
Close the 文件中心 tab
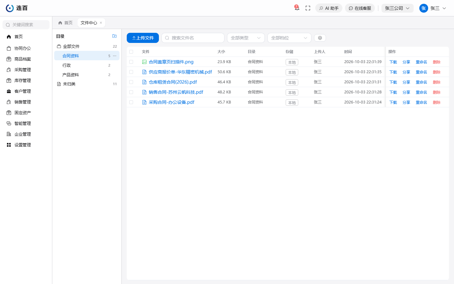pyautogui.click(x=101, y=23)
